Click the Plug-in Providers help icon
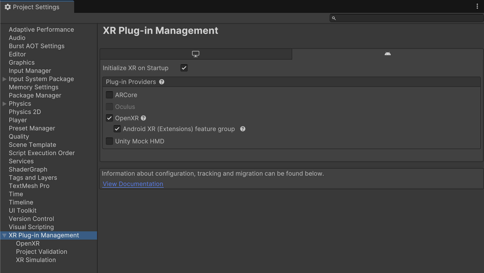This screenshot has width=484, height=273. pos(162,82)
